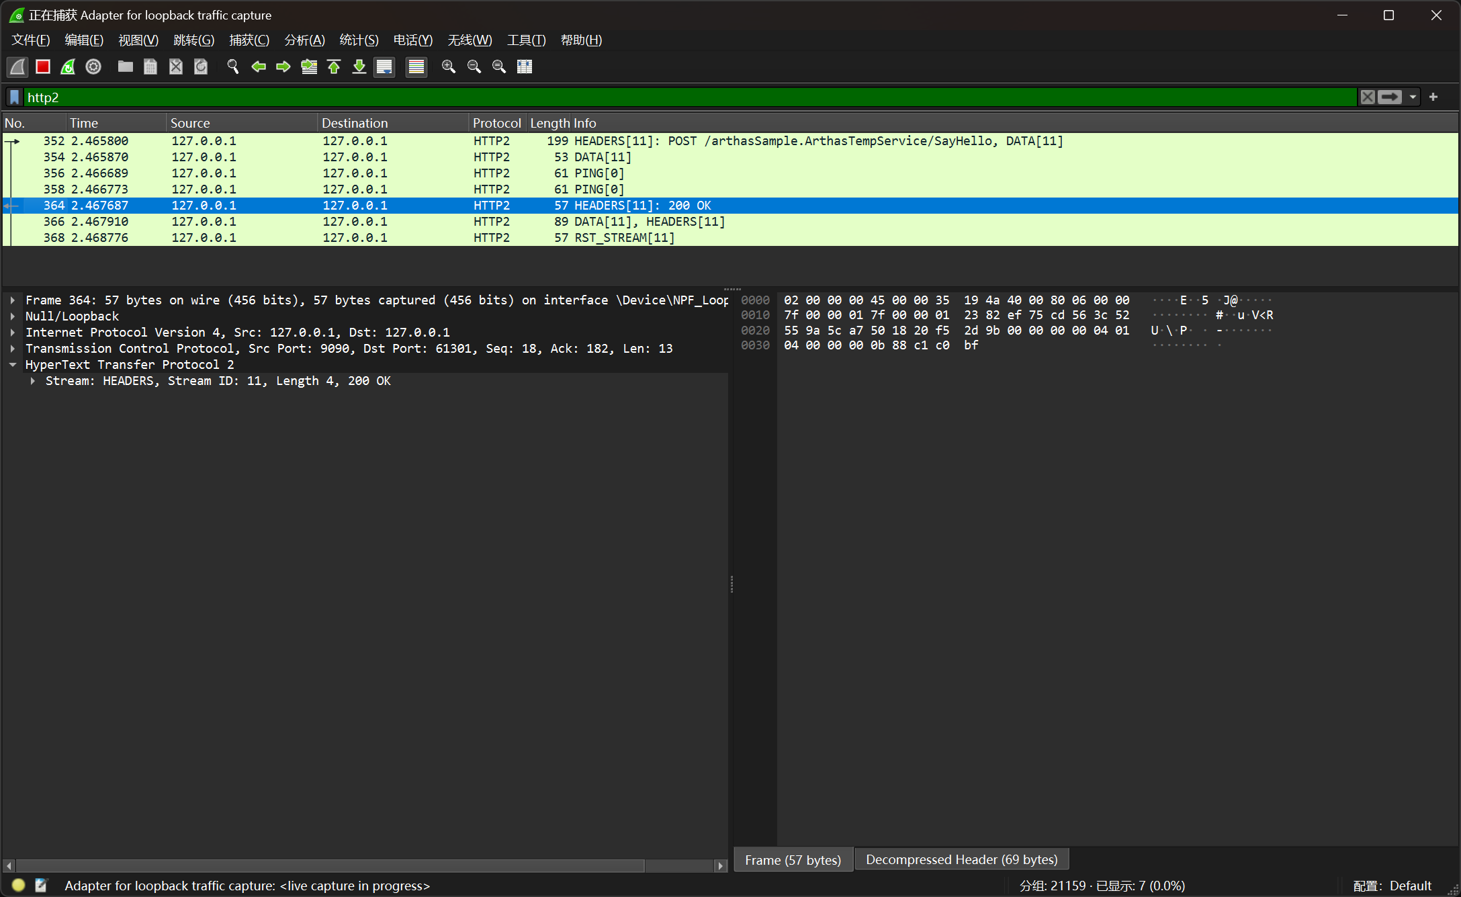The width and height of the screenshot is (1461, 897).
Task: Open the 文件(F) menu
Action: (31, 40)
